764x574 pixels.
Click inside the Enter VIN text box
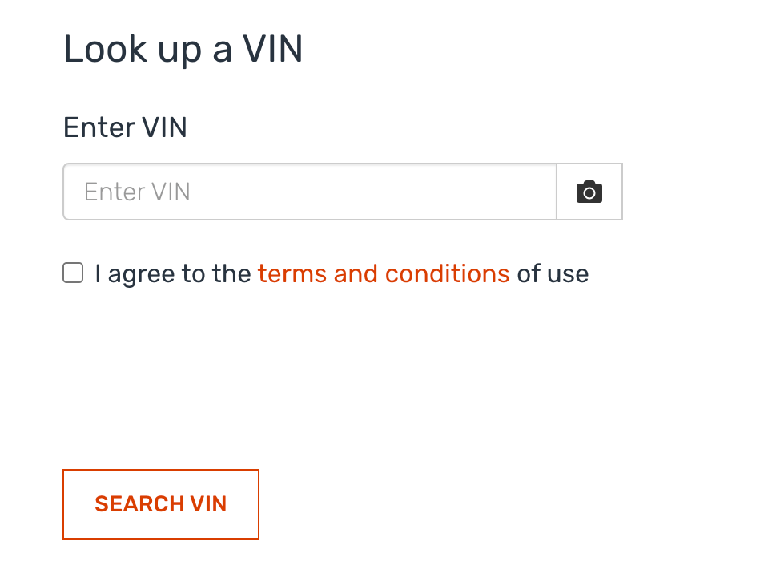310,192
